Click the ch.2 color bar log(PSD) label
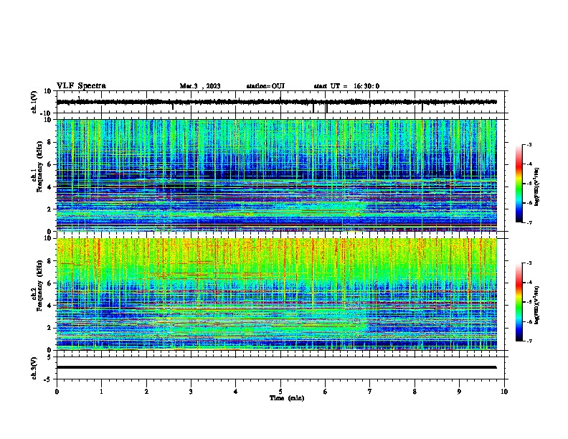Viewport: 568px width, 439px height. 537,305
